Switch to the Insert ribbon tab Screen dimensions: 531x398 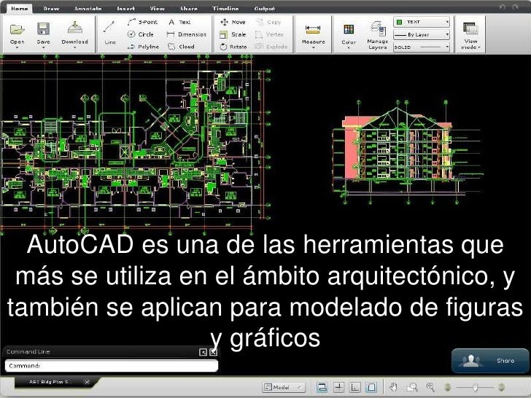[126, 9]
